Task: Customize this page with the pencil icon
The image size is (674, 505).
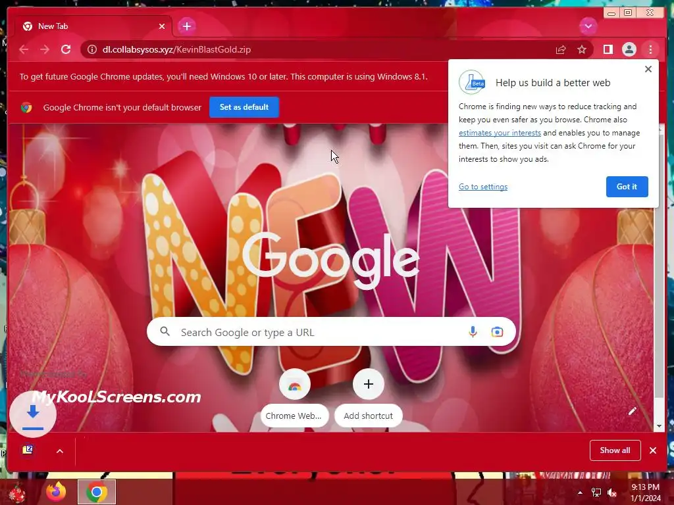Action: coord(633,411)
